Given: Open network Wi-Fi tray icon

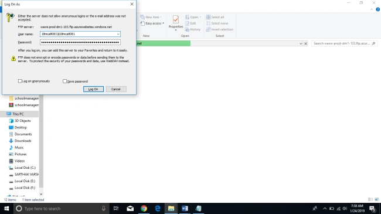Looking at the screenshot, I should [x=338, y=208].
